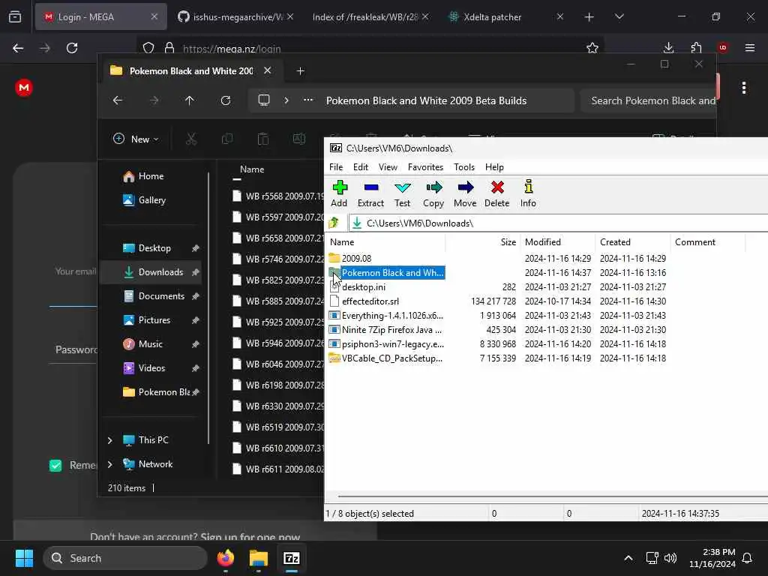Select WB r5568 file in Explorer

pyautogui.click(x=277, y=196)
